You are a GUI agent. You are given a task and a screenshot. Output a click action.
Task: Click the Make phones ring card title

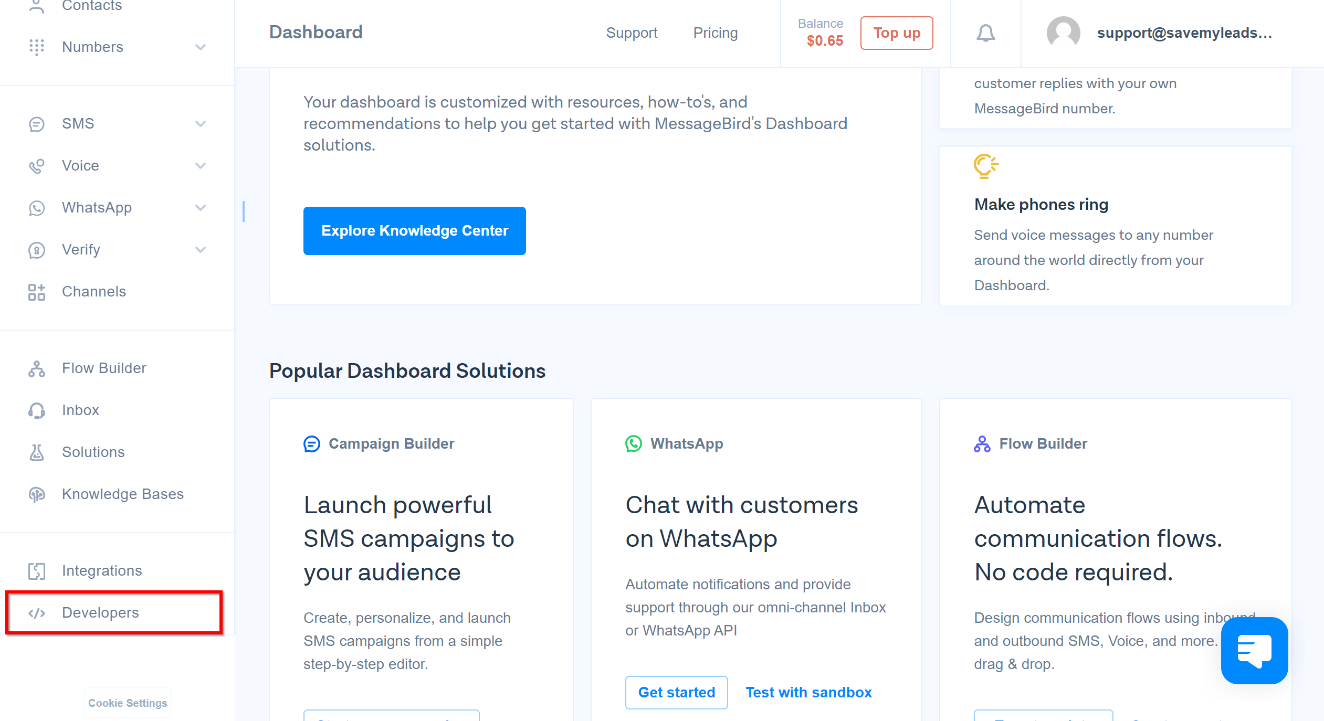pyautogui.click(x=1041, y=205)
